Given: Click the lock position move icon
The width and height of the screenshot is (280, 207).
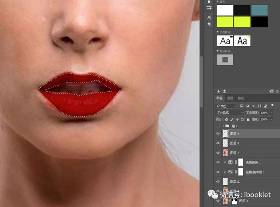Looking at the screenshot, I should (237, 120).
